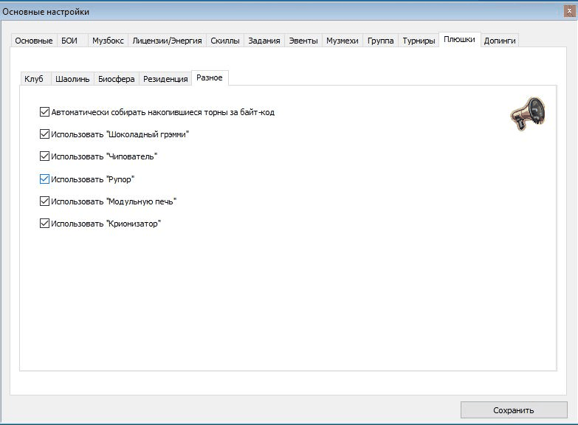This screenshot has height=425, width=578.
Task: Select the Музмехи tab
Action: [x=342, y=41]
